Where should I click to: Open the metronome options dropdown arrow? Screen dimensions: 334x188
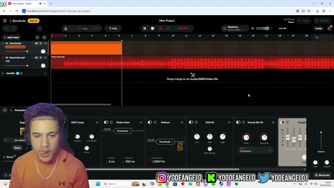click(71, 28)
